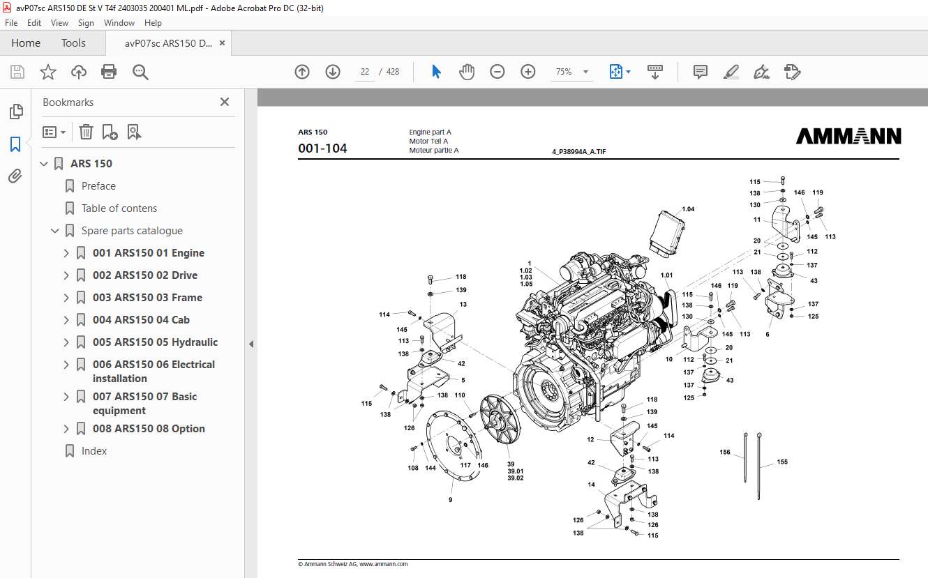Viewport: 928px width, 578px height.
Task: Select the 001-104 page code text
Action: tap(322, 149)
